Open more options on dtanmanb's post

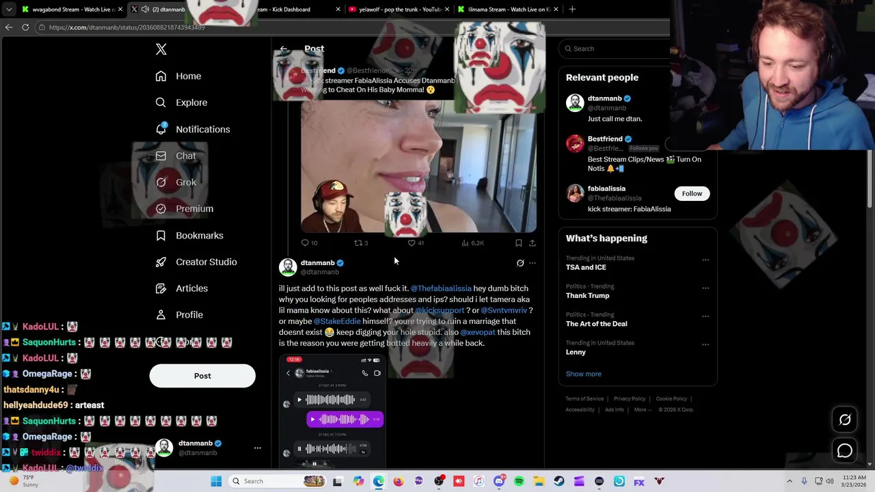point(533,263)
